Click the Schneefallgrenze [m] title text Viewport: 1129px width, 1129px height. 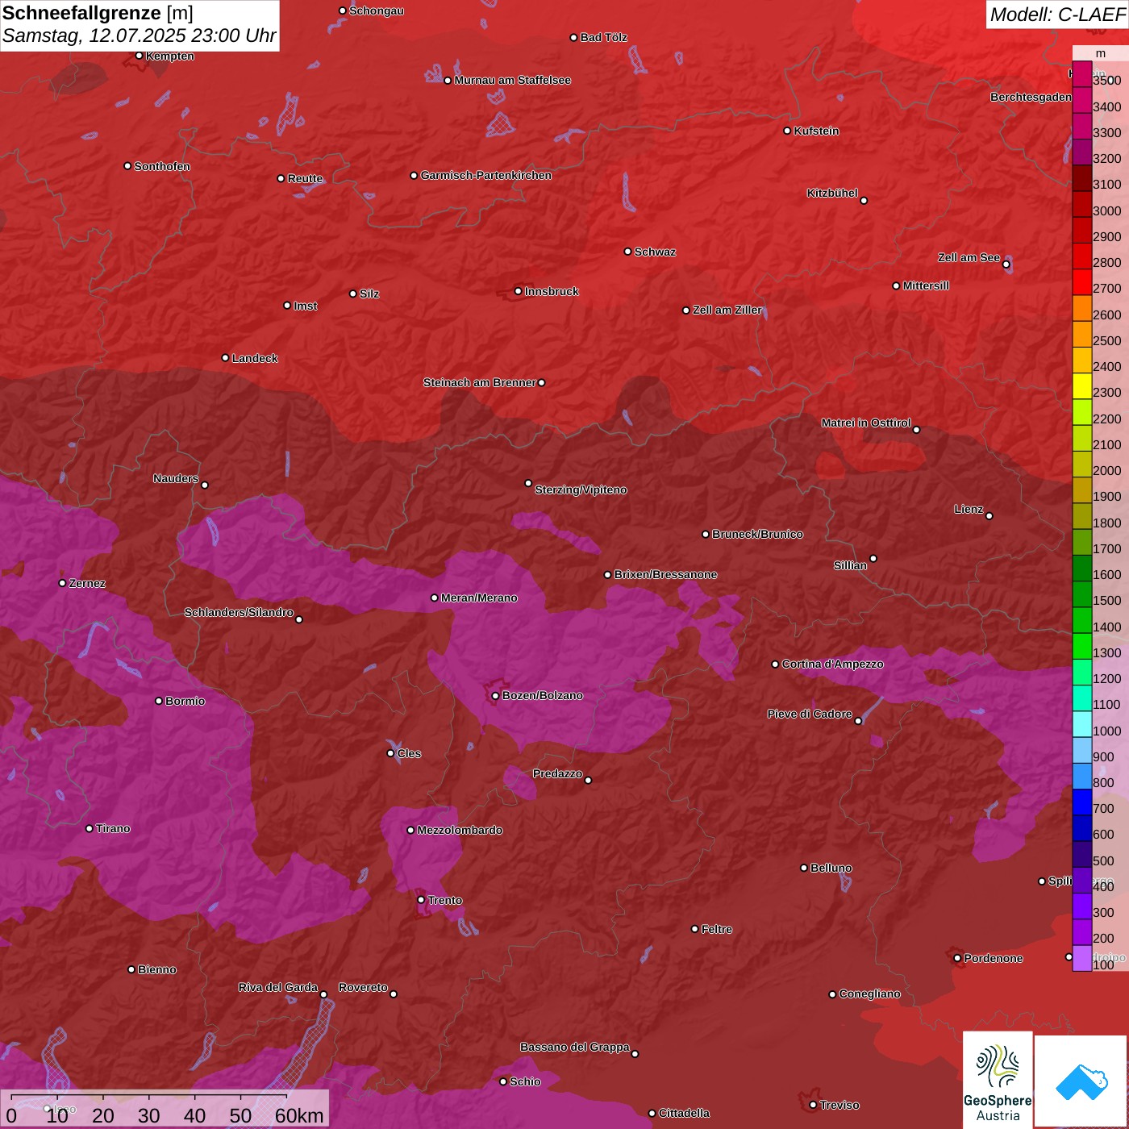pos(98,13)
